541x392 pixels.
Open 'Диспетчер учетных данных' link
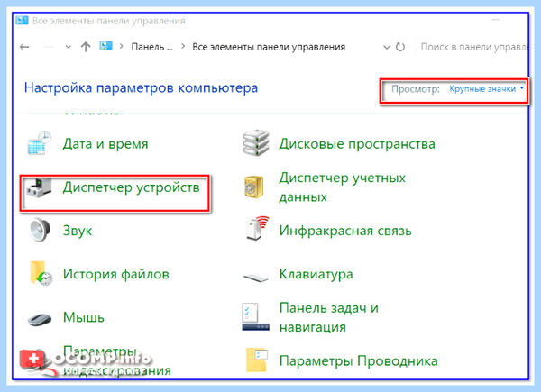[x=343, y=187]
